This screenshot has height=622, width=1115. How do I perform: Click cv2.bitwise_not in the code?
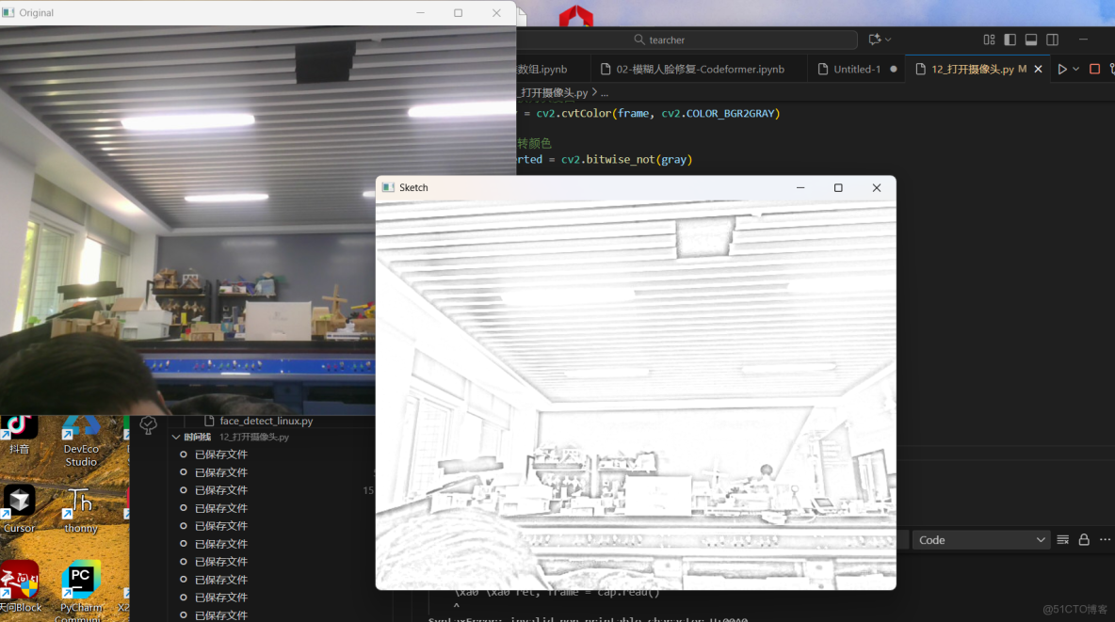click(608, 159)
